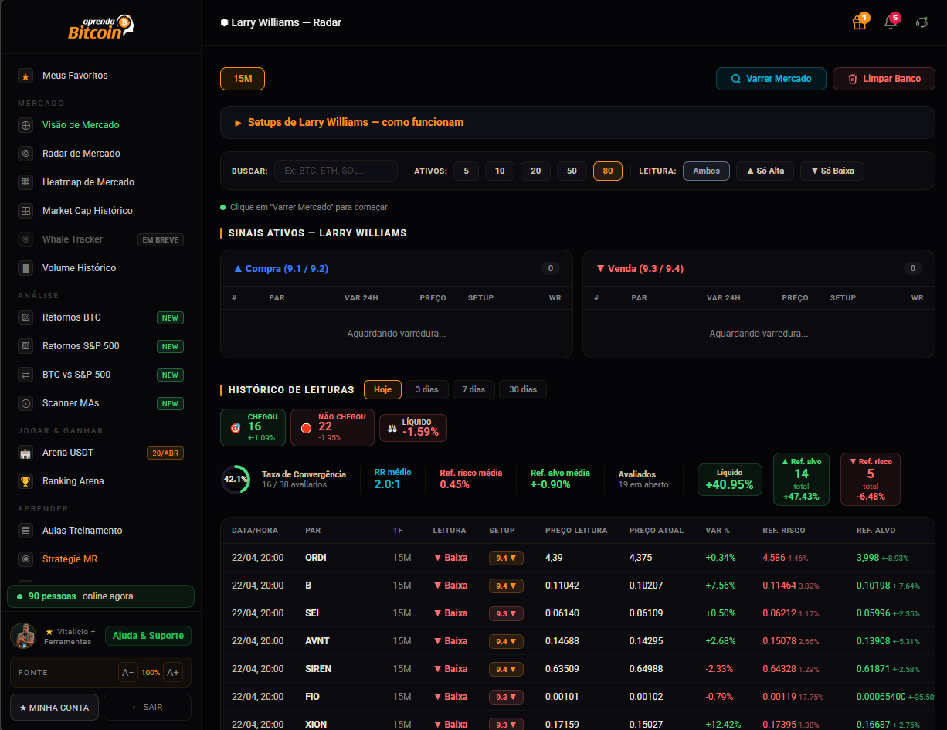Open Heatmap de Mercado sidebar icon
The image size is (947, 730).
(25, 182)
